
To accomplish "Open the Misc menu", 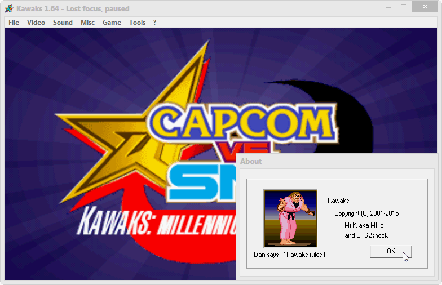I will point(87,23).
